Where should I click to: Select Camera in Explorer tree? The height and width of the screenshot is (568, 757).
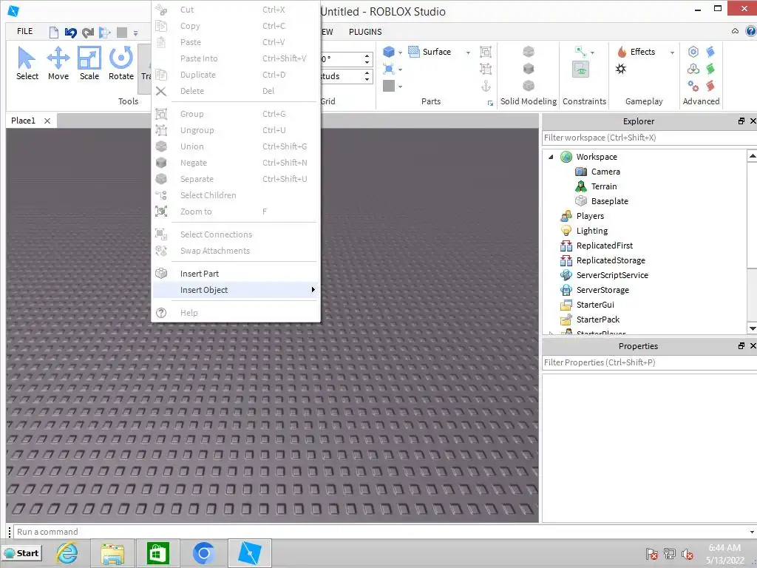[605, 172]
